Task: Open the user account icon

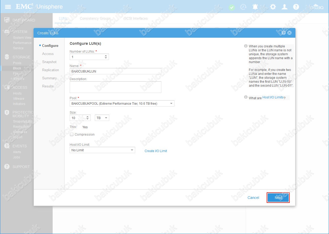Action: [284, 7]
